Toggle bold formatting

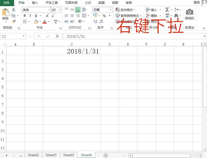[25, 16]
